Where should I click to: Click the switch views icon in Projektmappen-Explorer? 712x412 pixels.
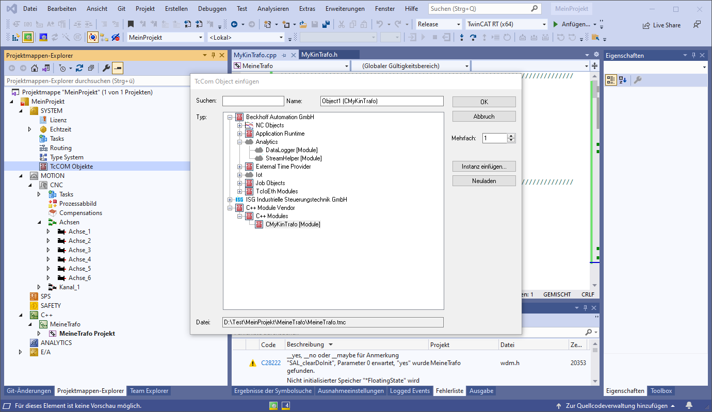46,68
